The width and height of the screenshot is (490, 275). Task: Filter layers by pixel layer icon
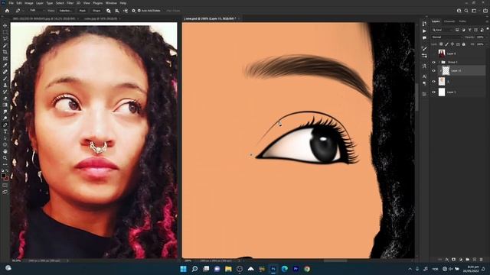[457, 30]
